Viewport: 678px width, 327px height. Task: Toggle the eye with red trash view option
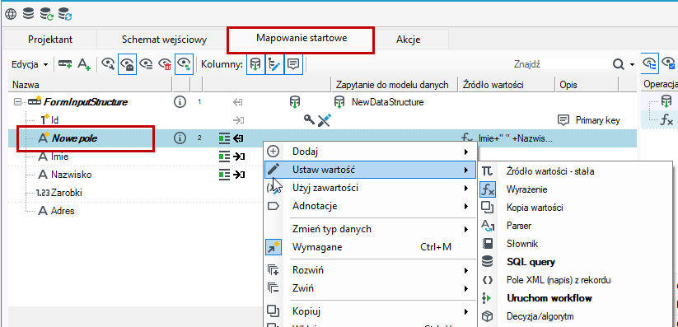(165, 64)
